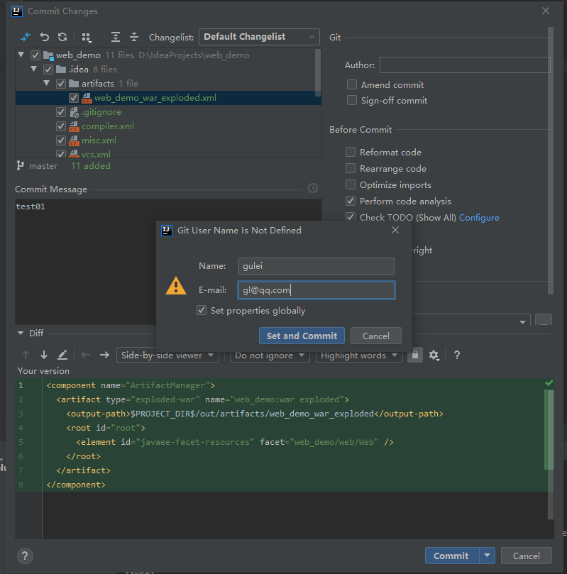Open the Group By icon menu

point(87,38)
